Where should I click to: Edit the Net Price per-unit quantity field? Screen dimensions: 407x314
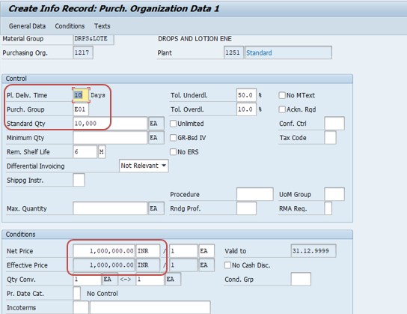(x=183, y=251)
